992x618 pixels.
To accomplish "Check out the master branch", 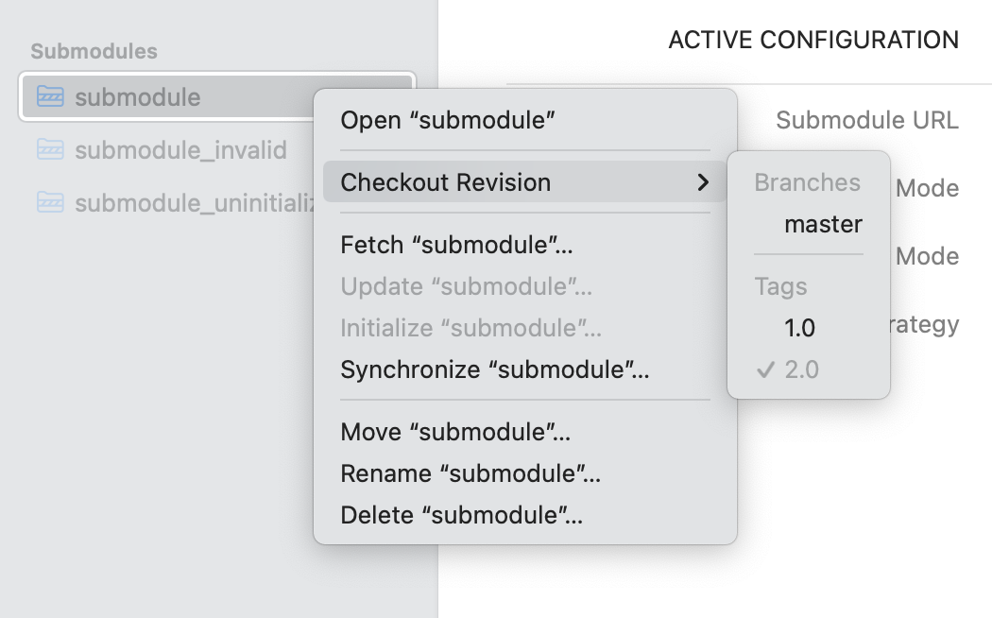I will point(823,224).
